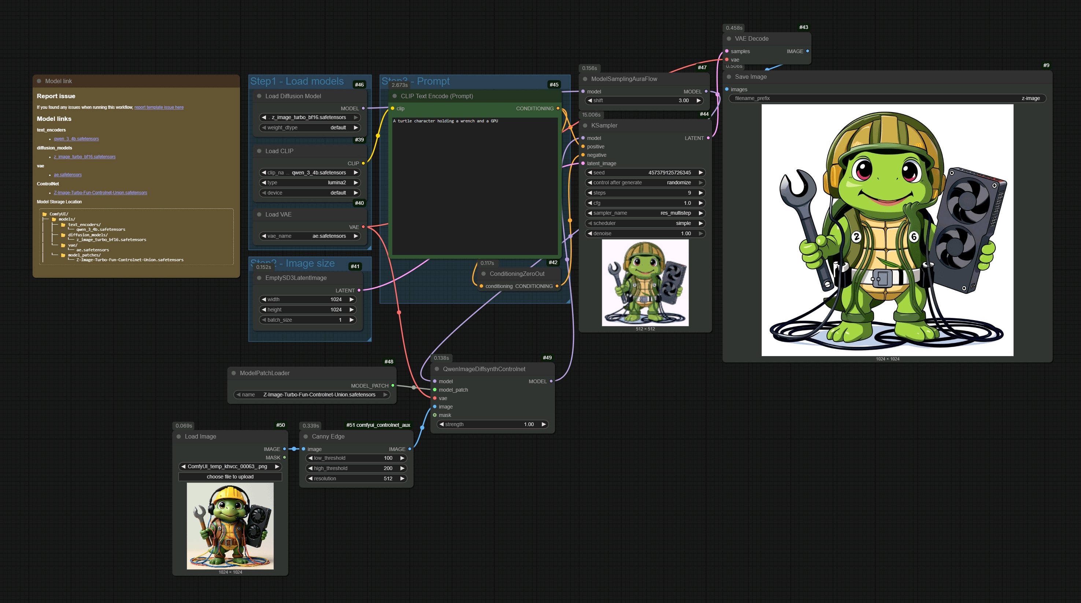Increase ModelSamplingAuraFlow shift with right arrow
Viewport: 1081px width, 603px height.
point(698,100)
